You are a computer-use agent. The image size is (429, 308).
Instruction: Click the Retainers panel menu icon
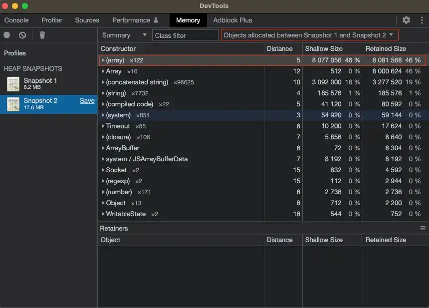pyautogui.click(x=423, y=228)
